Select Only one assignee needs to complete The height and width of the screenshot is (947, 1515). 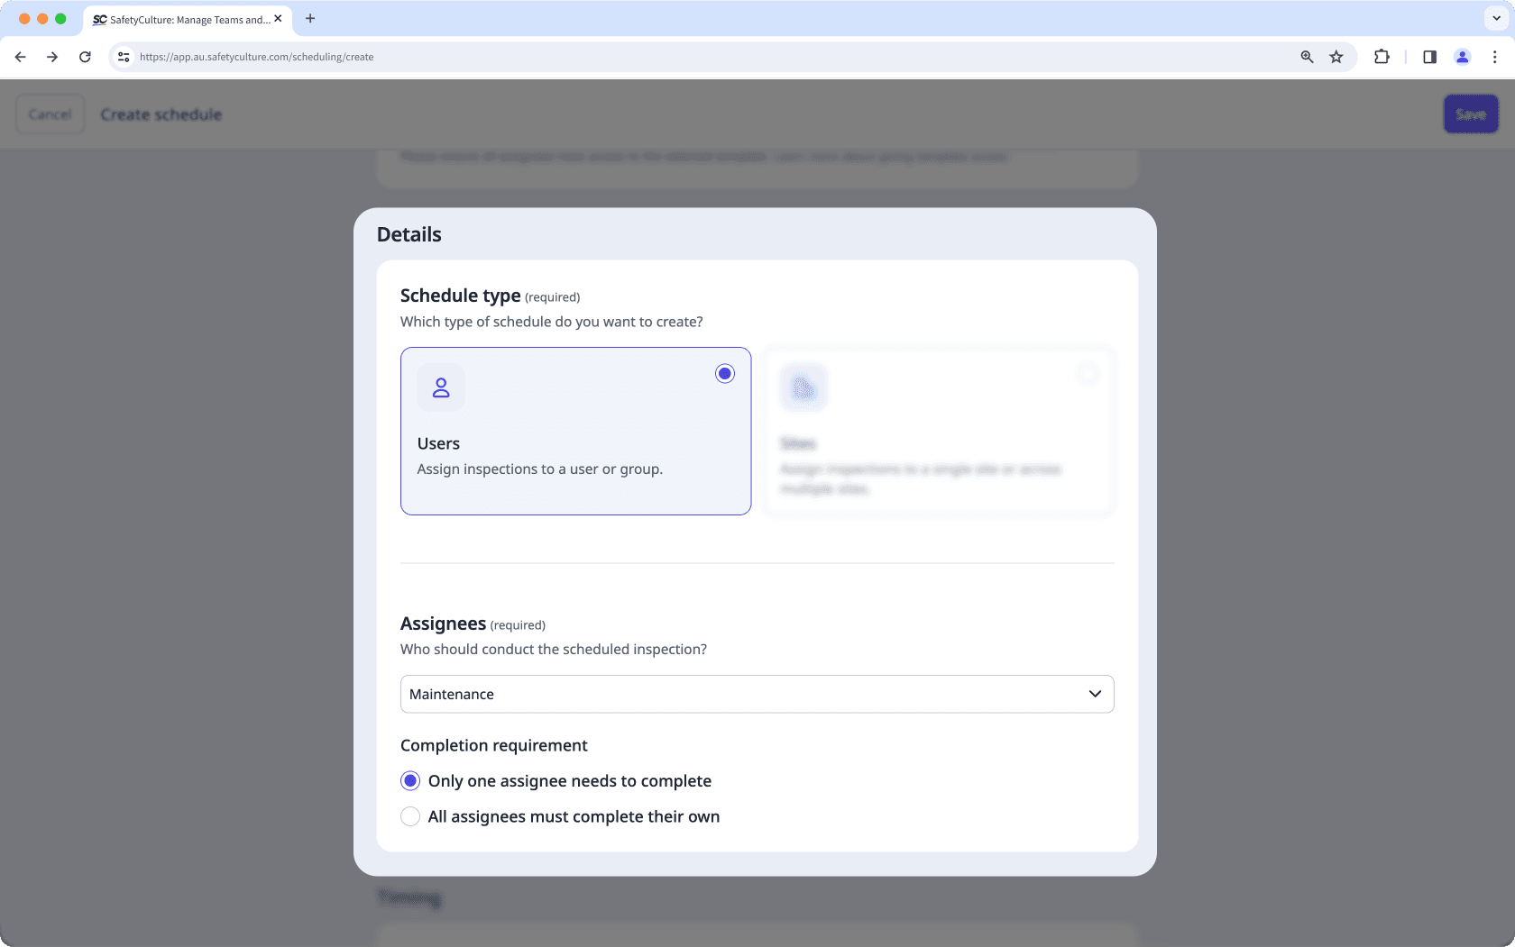click(410, 780)
